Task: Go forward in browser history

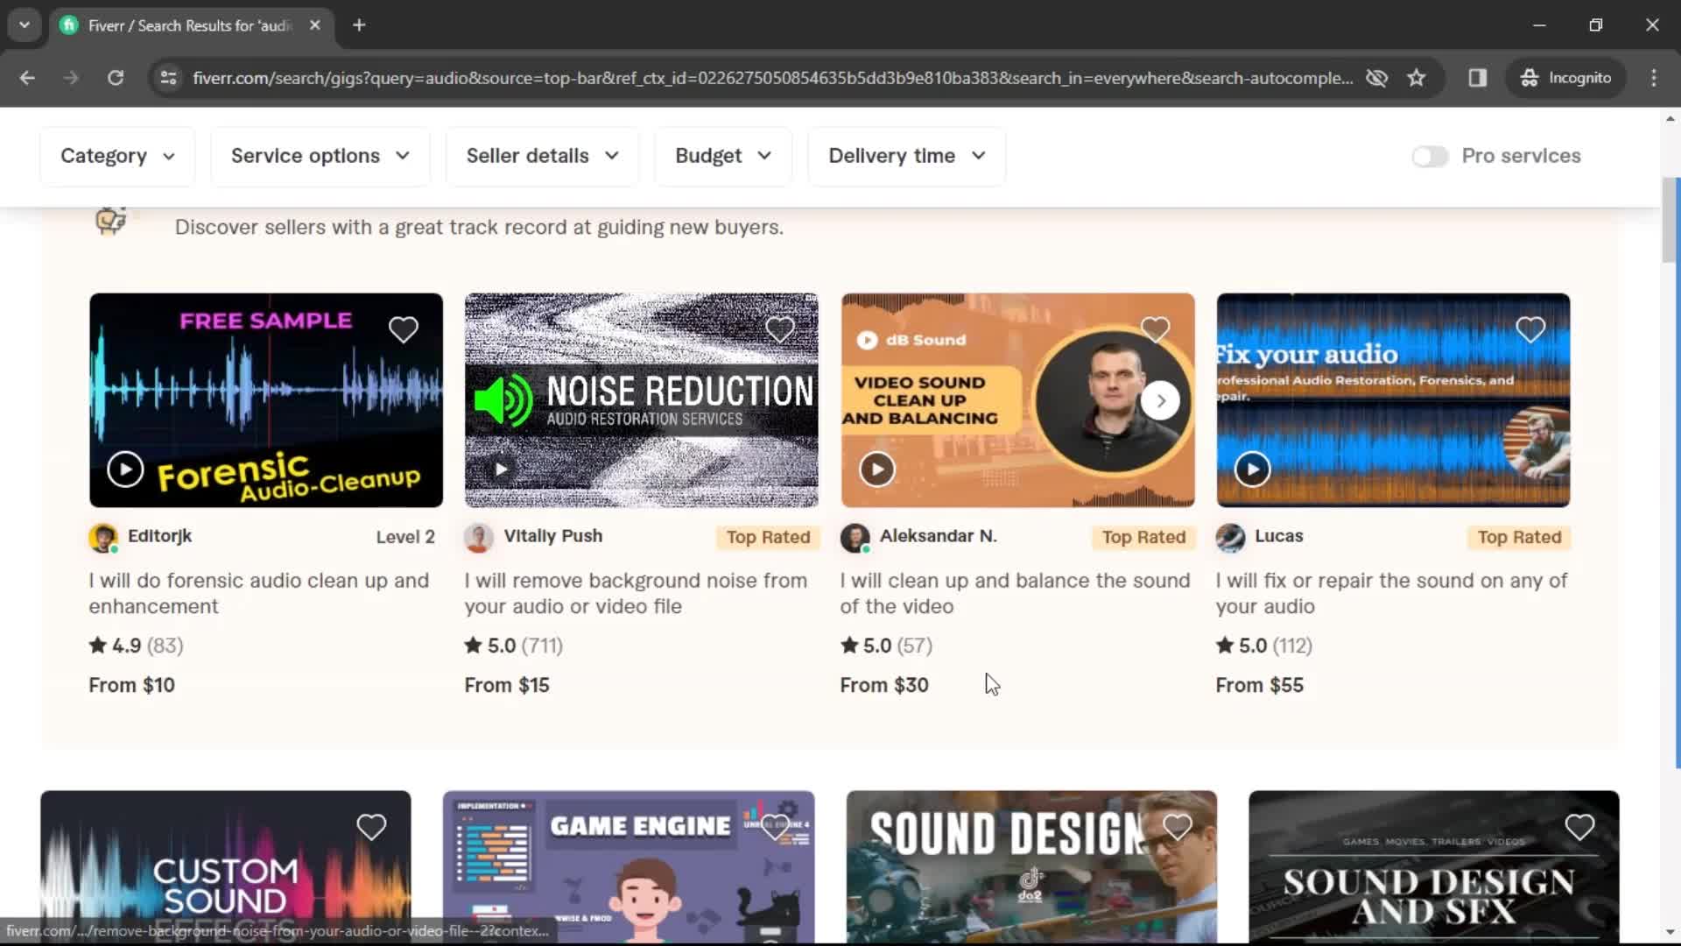Action: tap(71, 78)
